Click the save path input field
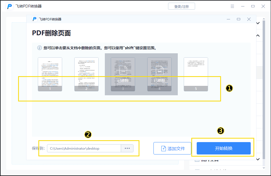 click(x=84, y=148)
